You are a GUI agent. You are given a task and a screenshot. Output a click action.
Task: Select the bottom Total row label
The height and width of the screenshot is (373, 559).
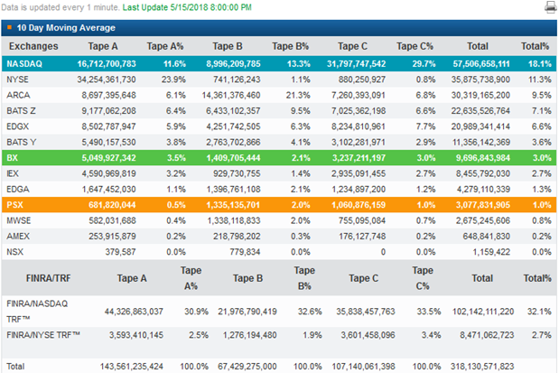[x=15, y=367]
